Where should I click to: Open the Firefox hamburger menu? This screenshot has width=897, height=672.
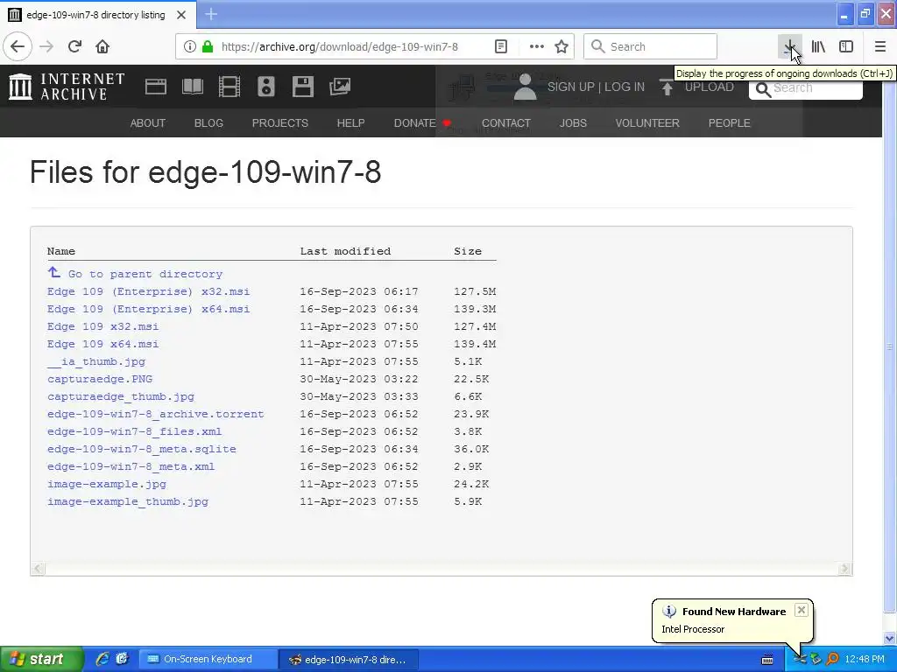point(880,46)
